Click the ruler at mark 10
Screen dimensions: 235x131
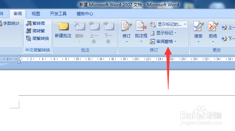coord(77,59)
